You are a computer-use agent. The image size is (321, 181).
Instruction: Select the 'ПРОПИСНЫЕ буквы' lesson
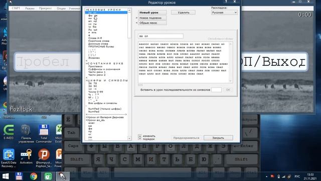(101, 47)
